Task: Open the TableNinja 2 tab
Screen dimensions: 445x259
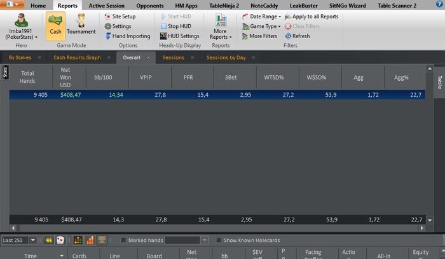Action: pyautogui.click(x=224, y=5)
